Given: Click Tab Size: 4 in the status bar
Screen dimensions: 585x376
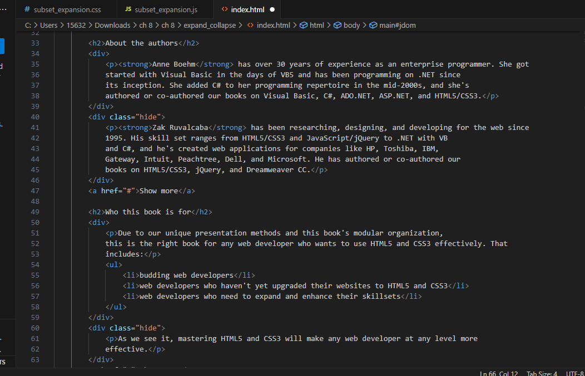Looking at the screenshot, I should (542, 373).
